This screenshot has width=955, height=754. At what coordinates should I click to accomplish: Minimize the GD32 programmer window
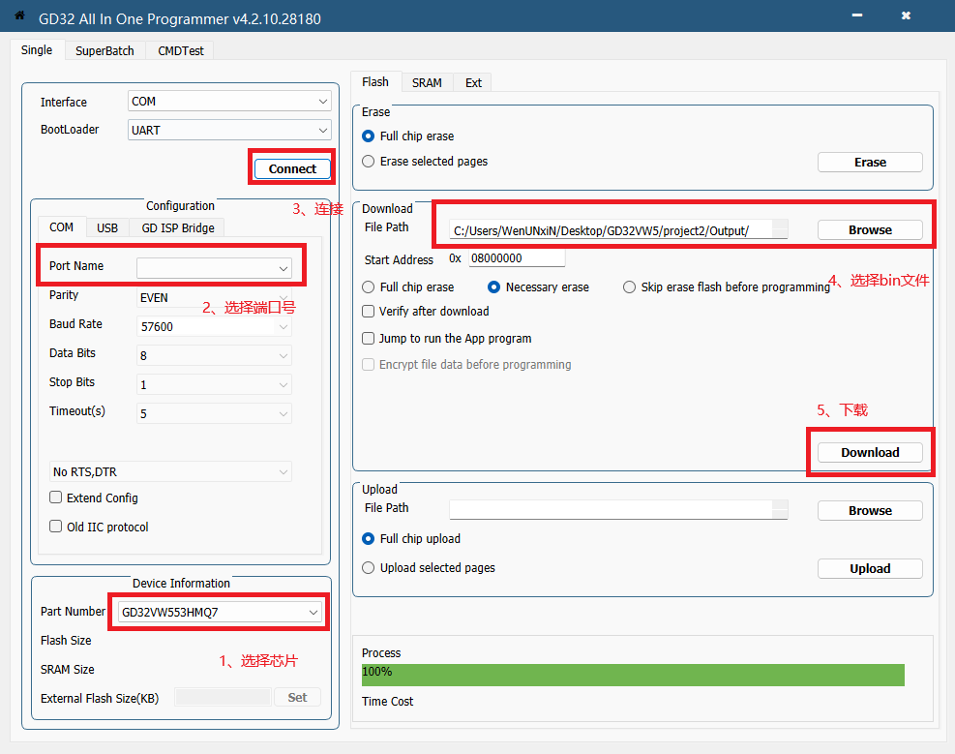coord(857,15)
